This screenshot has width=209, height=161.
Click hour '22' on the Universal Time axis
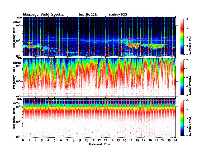(163, 140)
